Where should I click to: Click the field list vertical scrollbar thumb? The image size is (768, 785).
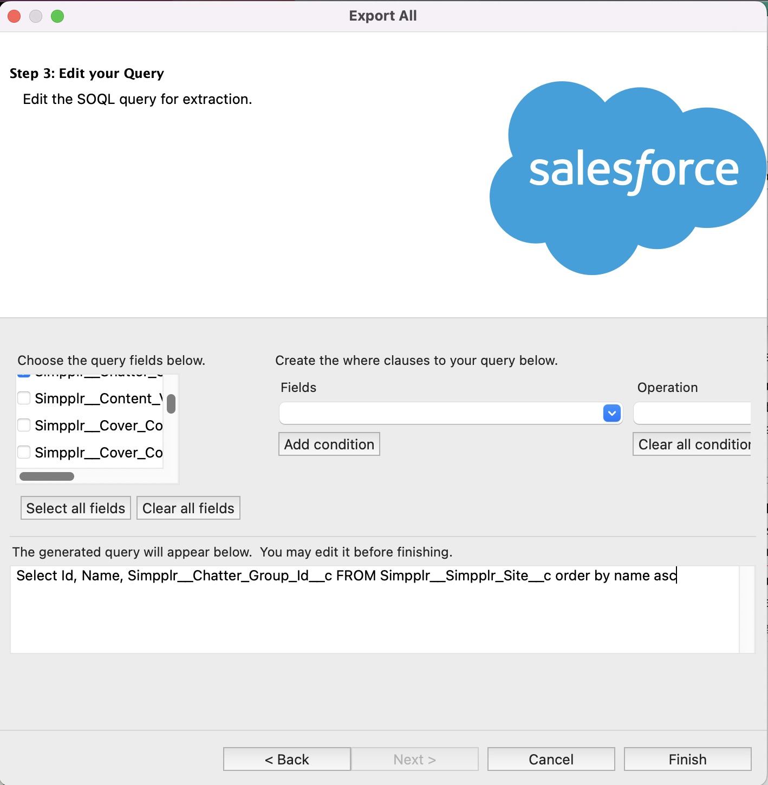[x=171, y=404]
